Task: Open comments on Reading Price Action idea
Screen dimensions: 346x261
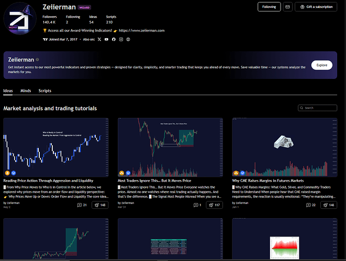Action: [82, 205]
